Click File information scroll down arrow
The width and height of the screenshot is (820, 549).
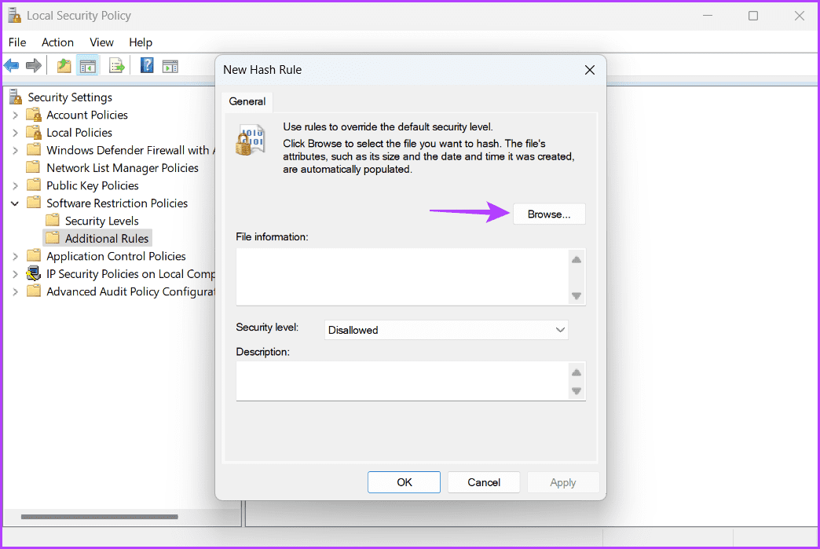coord(577,296)
